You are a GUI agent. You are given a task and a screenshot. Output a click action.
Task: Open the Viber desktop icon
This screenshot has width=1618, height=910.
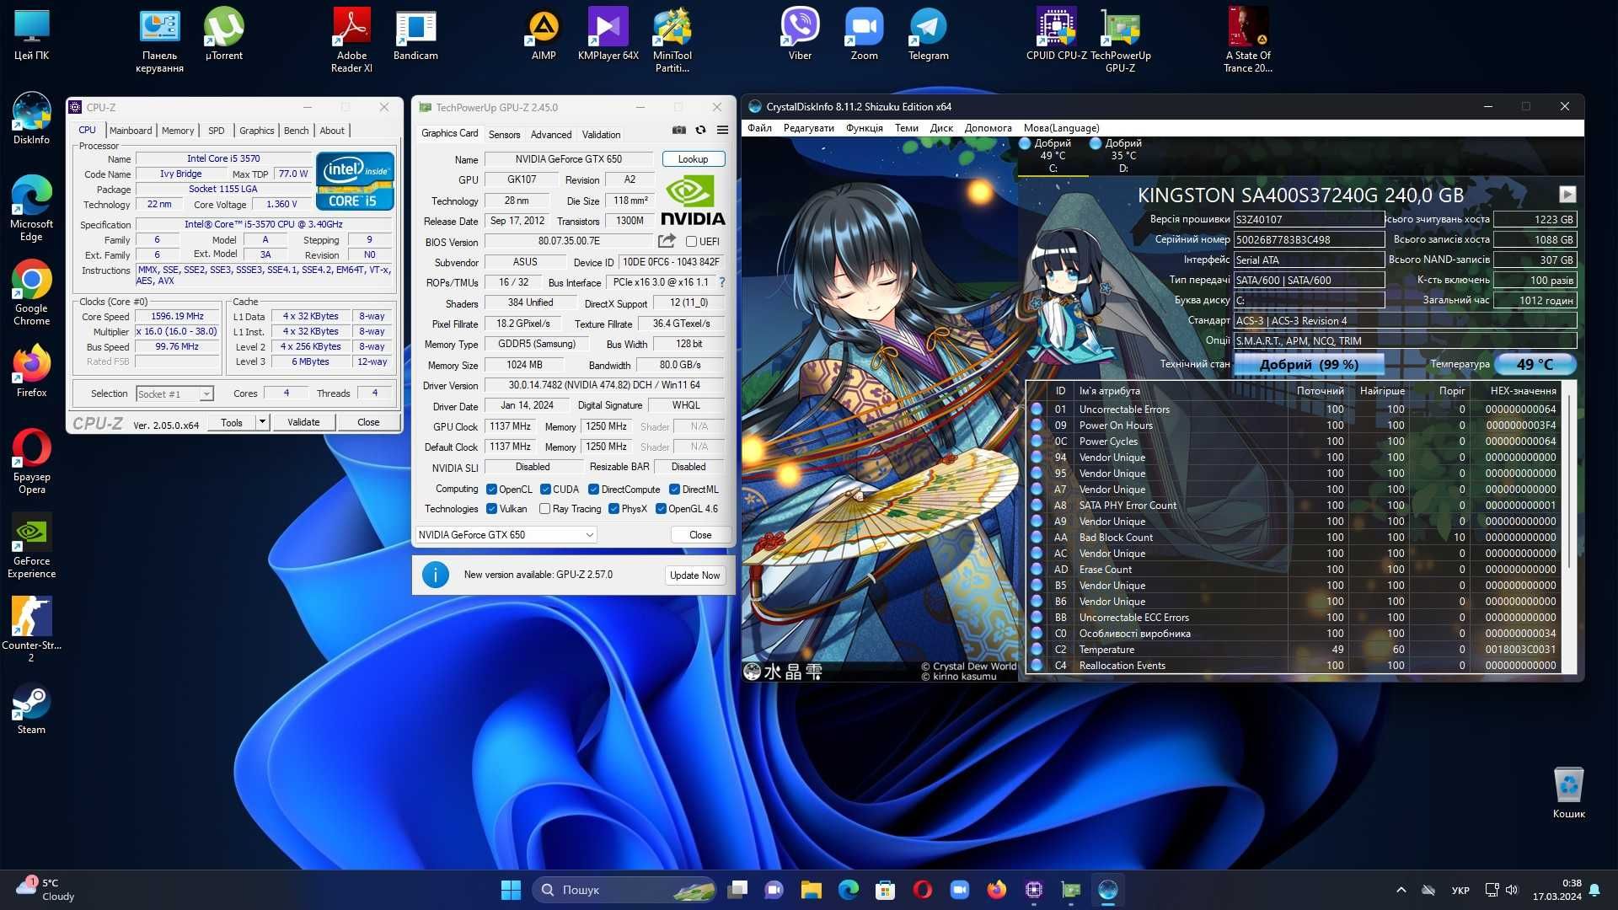point(800,35)
